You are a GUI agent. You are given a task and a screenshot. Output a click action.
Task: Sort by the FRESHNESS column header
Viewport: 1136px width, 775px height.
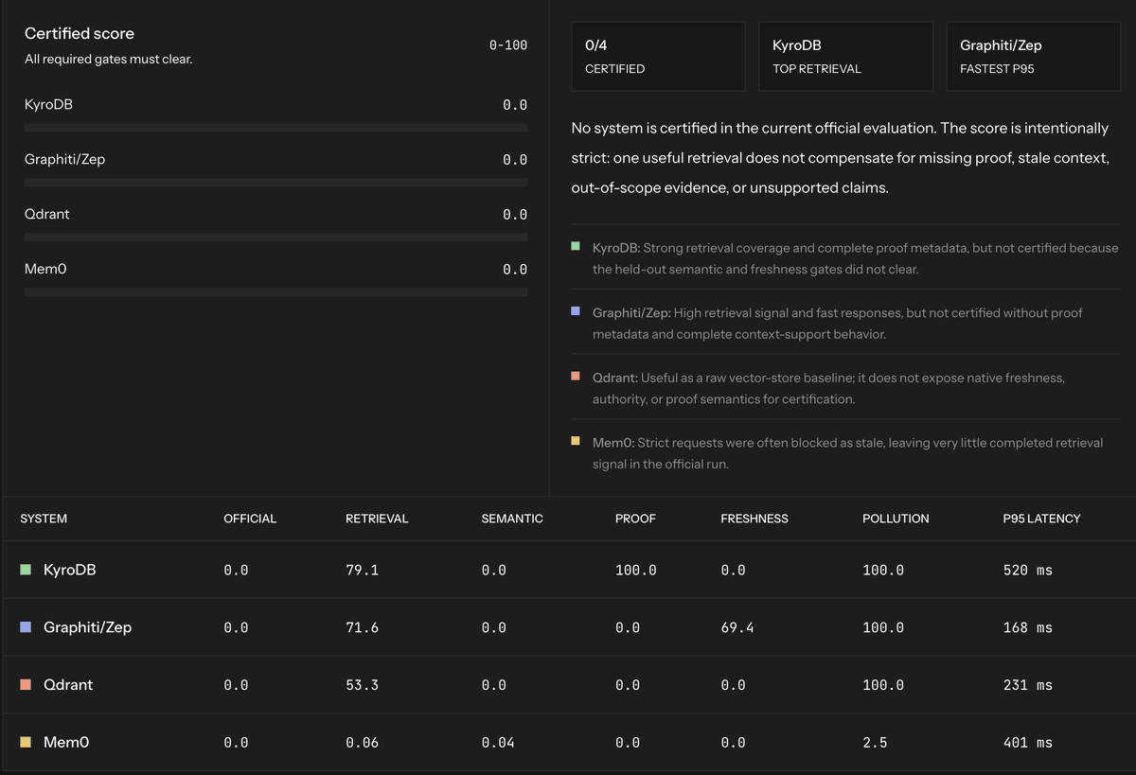point(754,519)
